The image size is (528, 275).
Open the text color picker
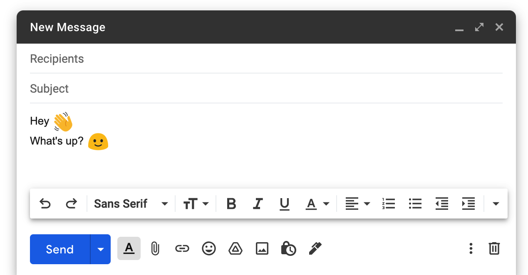click(317, 204)
